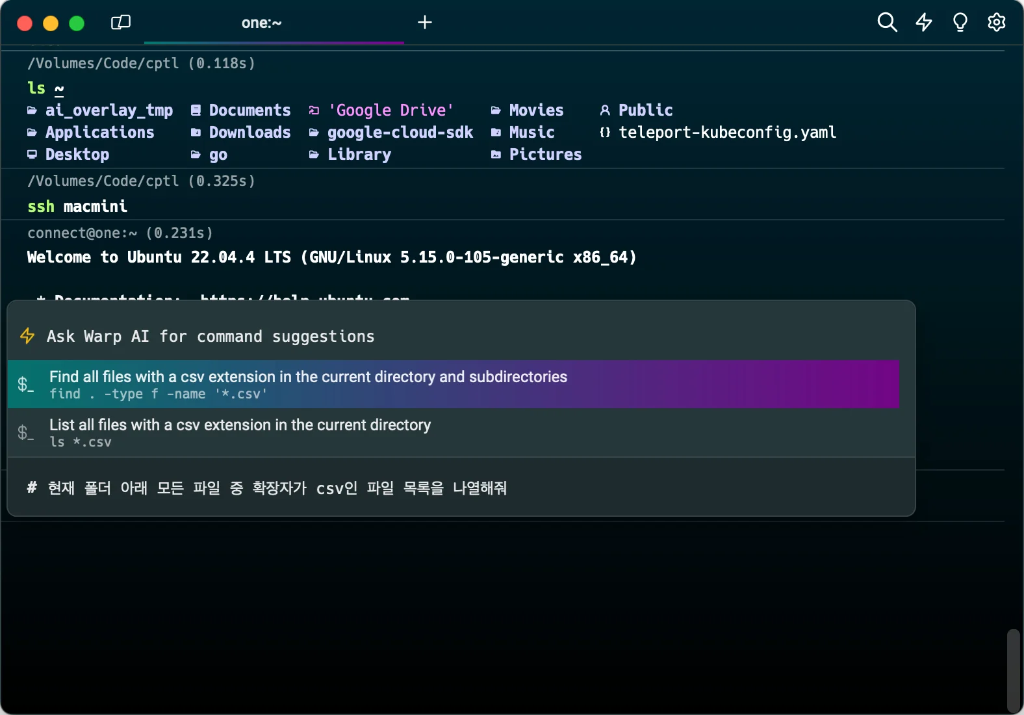Click the 'teleport-kubeconfig.yaml' file name
This screenshot has width=1024, height=715.
(x=728, y=133)
